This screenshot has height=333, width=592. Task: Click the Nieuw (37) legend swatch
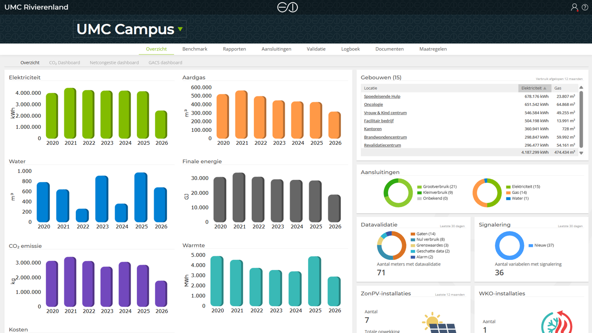pyautogui.click(x=531, y=245)
